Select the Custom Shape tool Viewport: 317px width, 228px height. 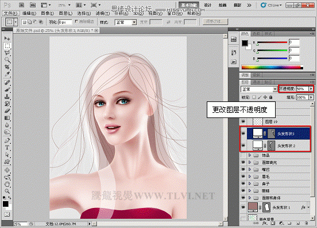7,162
